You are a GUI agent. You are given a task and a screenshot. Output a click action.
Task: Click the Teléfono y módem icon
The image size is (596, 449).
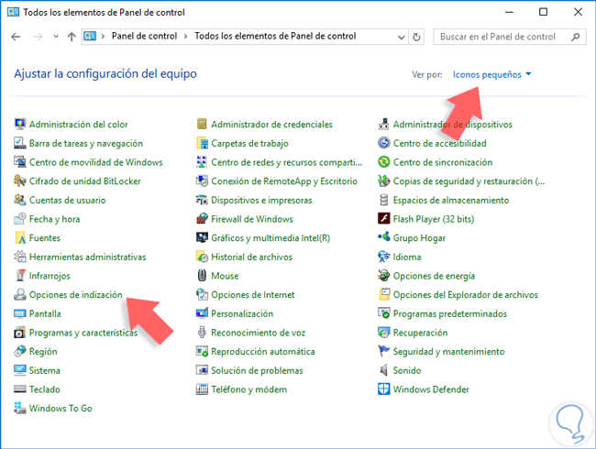[x=202, y=389]
